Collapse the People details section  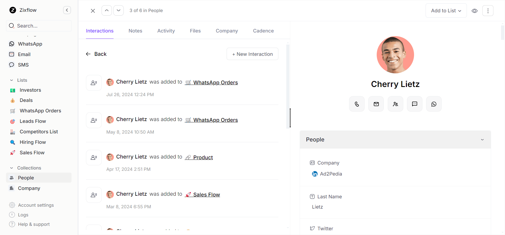tap(482, 140)
